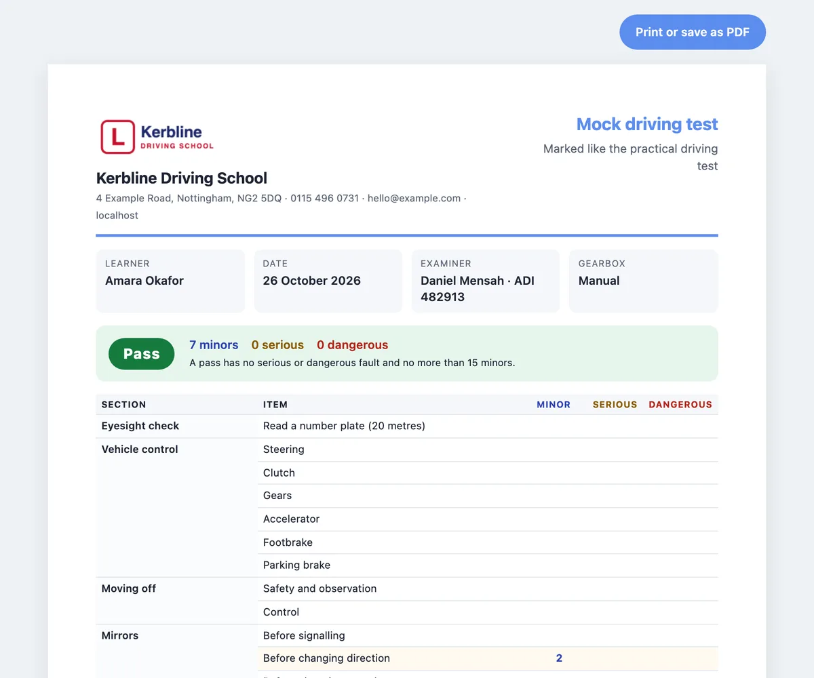Click the '0 dangerous' summary count
Image resolution: width=814 pixels, height=678 pixels.
pos(353,345)
